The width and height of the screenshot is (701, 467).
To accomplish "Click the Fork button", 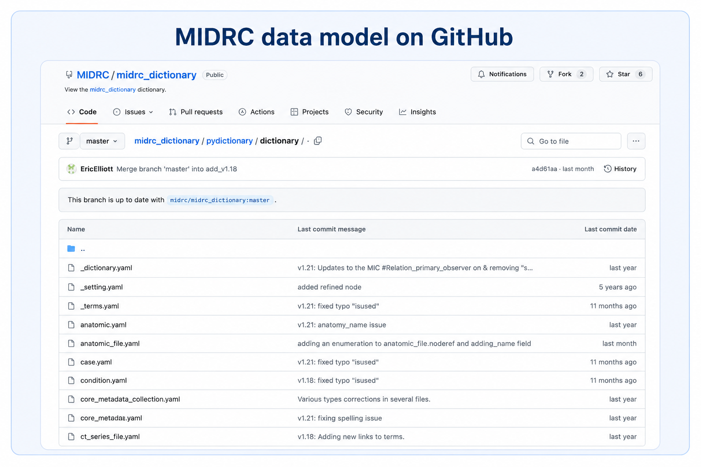I will pyautogui.click(x=566, y=74).
